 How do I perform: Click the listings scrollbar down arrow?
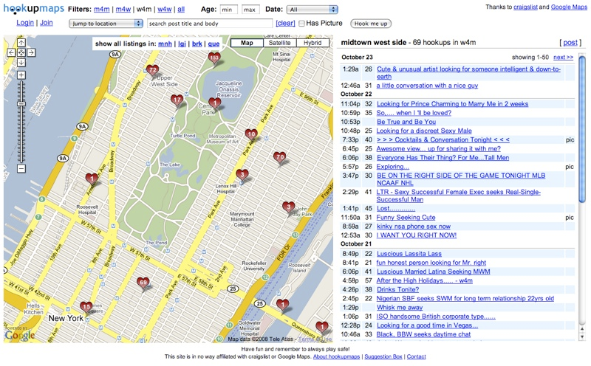click(582, 337)
